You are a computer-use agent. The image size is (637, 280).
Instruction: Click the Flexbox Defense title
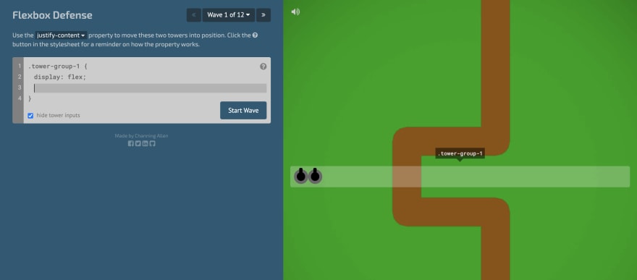(52, 15)
